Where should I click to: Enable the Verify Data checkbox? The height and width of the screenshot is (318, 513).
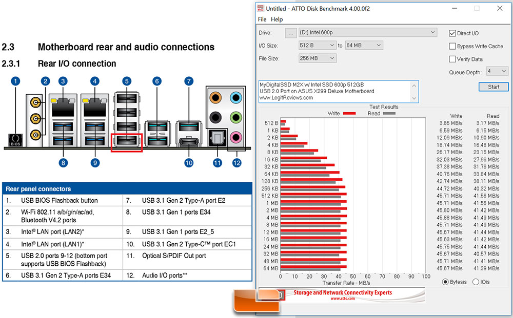(452, 59)
